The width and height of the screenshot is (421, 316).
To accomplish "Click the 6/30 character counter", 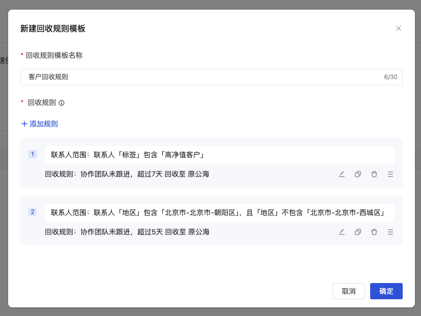I will click(x=390, y=77).
